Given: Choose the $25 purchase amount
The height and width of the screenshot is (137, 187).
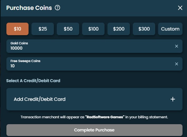Looking at the screenshot, I should pyautogui.click(x=43, y=29).
